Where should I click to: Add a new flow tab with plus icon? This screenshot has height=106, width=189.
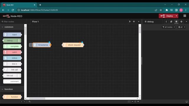pyautogui.click(x=134, y=21)
